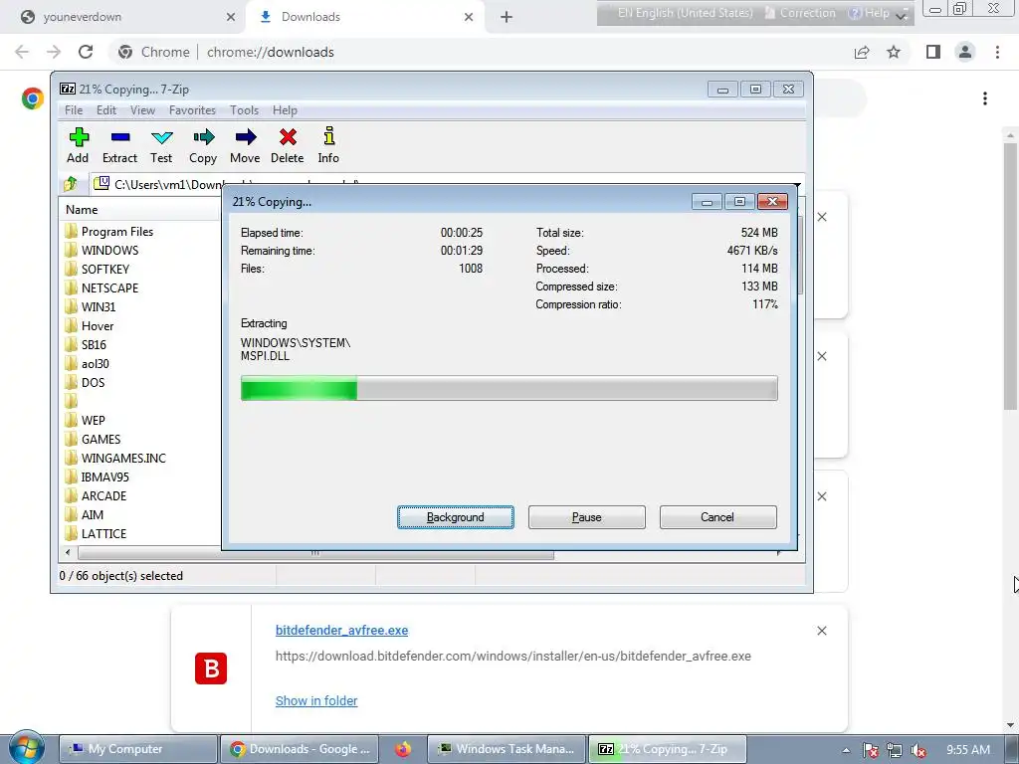The width and height of the screenshot is (1019, 764).
Task: Select the NETSCAPE folder
Action: pyautogui.click(x=102, y=287)
